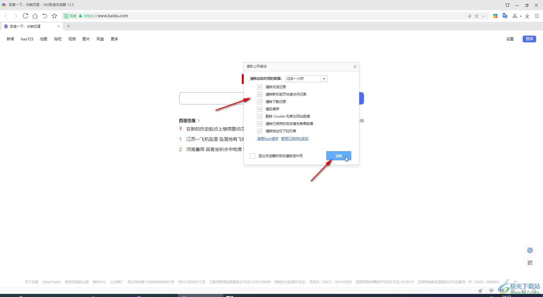Image resolution: width=543 pixels, height=297 pixels.
Task: Bookmark page with address bar star icon
Action: click(477, 16)
